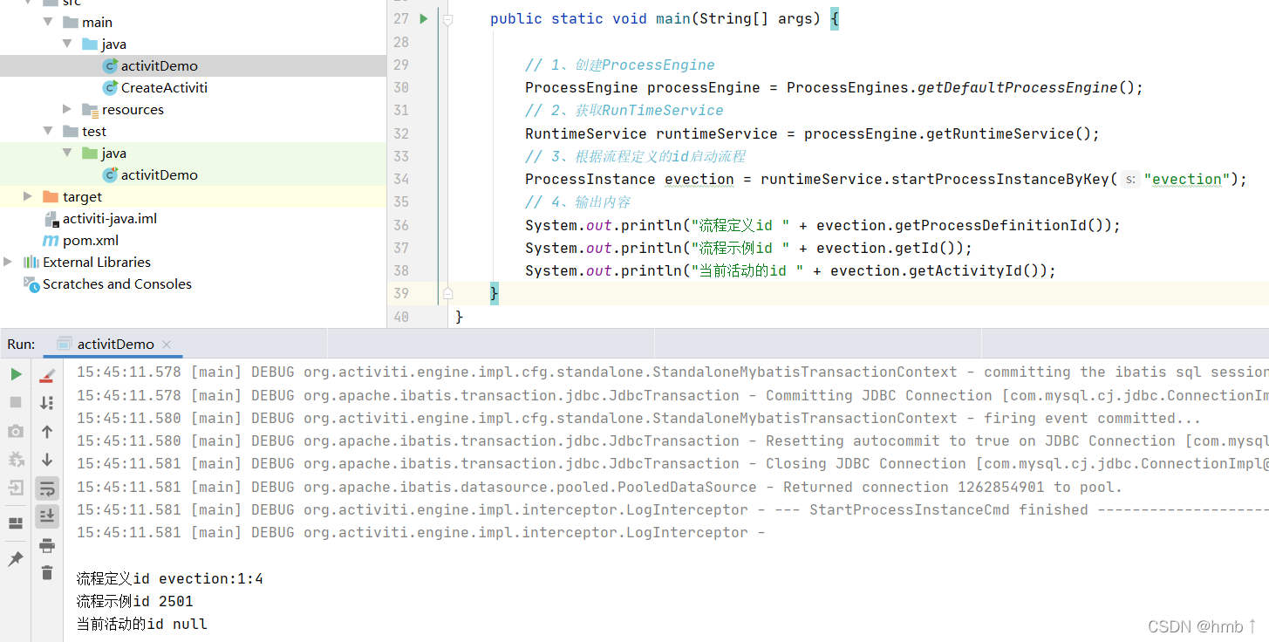The image size is (1269, 642).
Task: Select activitDemo under test java
Action: pyautogui.click(x=159, y=174)
